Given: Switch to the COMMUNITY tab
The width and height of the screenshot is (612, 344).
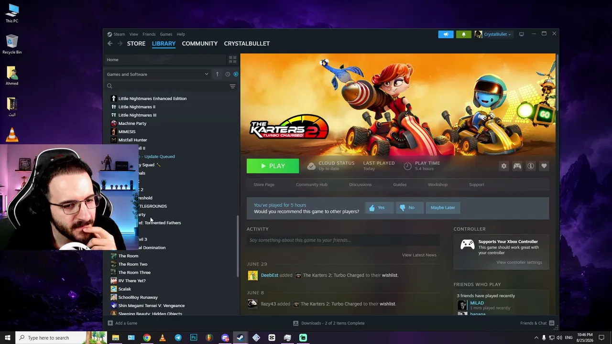Looking at the screenshot, I should (199, 43).
